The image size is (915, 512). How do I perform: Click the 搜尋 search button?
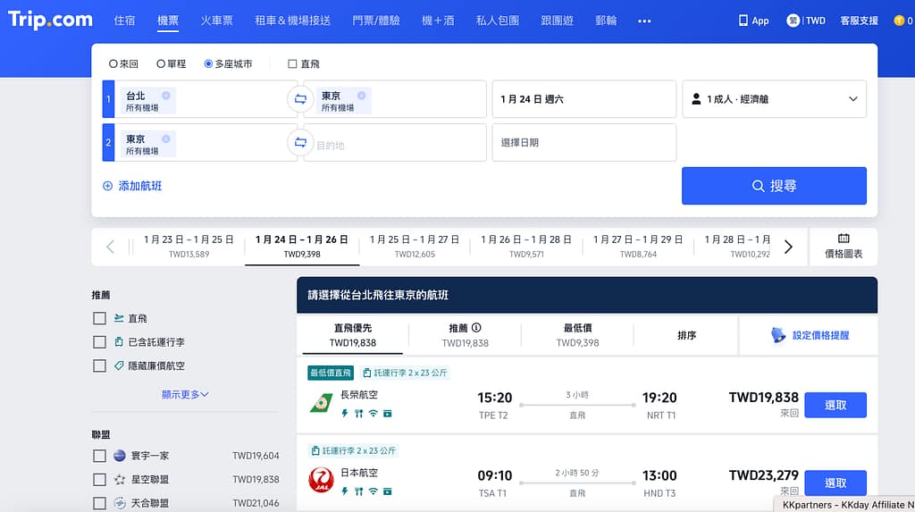774,186
